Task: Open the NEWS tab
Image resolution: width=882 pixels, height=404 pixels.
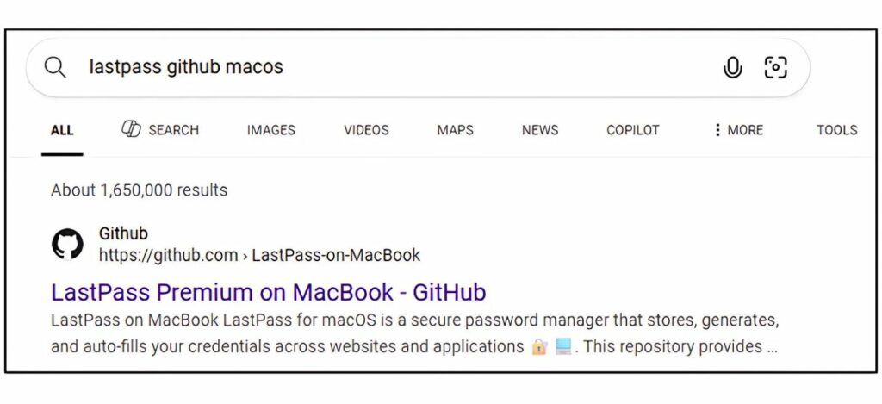Action: (540, 130)
